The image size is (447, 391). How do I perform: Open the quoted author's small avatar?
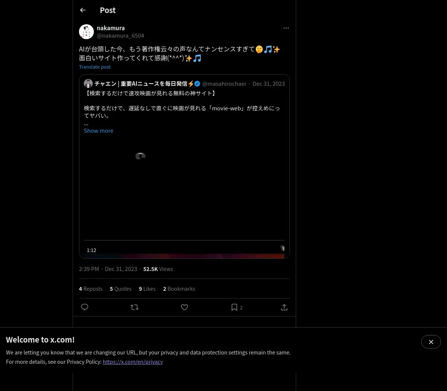[88, 83]
